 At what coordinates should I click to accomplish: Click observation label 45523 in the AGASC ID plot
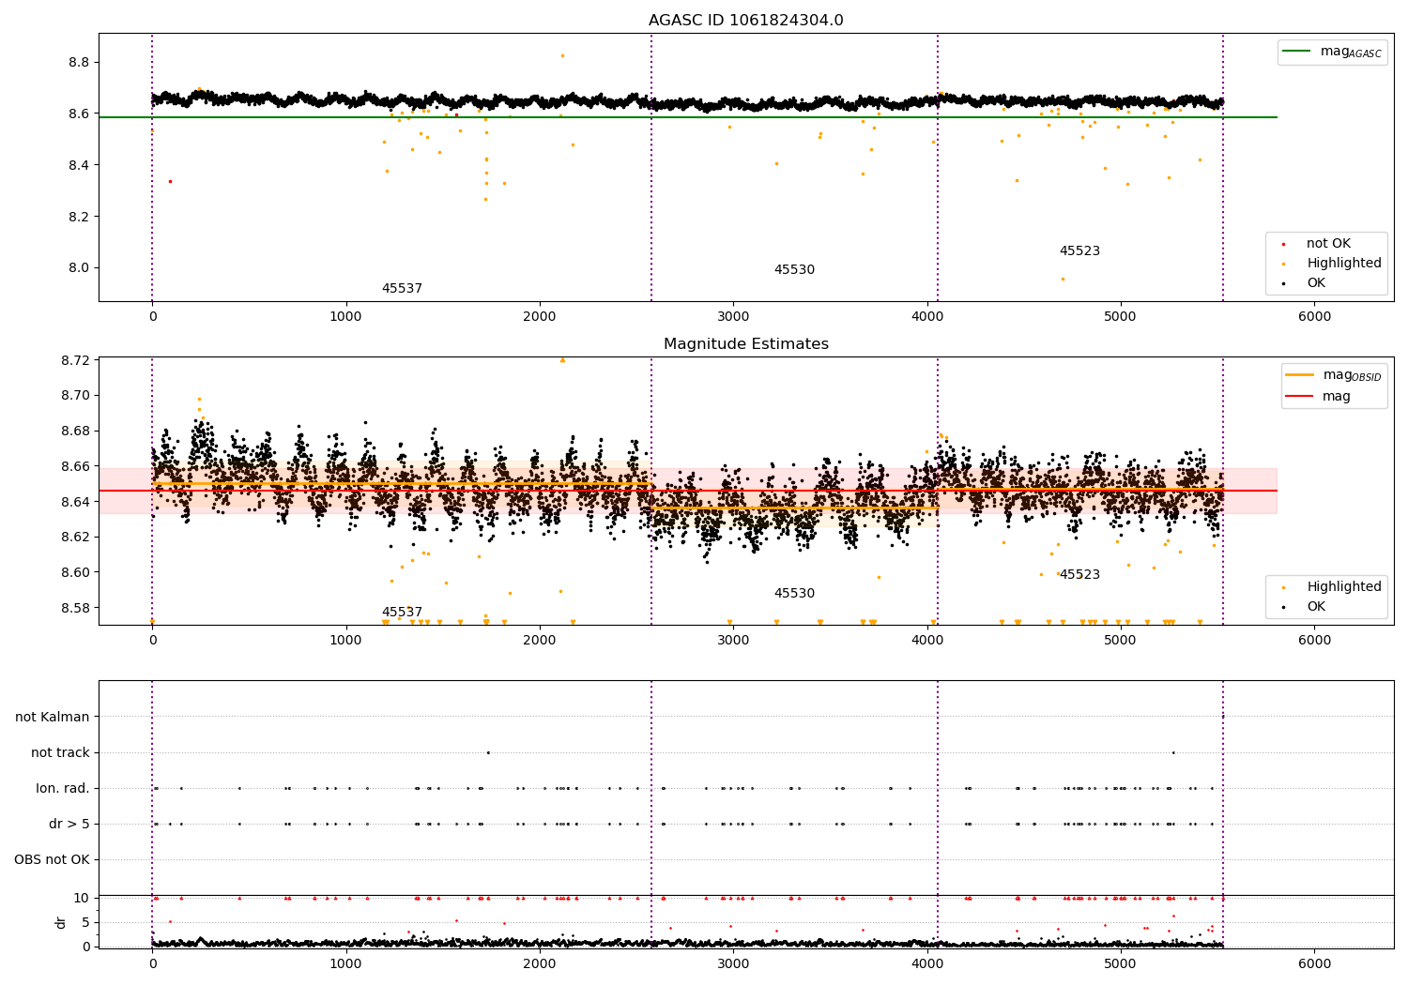coord(1079,250)
